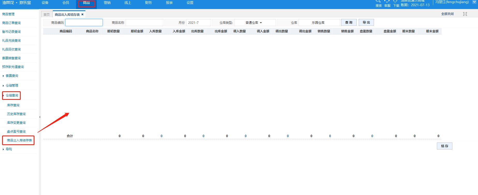This screenshot has height=195, width=478.
Task: Open 礼品兑换查询 in the sidebar
Action: tap(11, 41)
